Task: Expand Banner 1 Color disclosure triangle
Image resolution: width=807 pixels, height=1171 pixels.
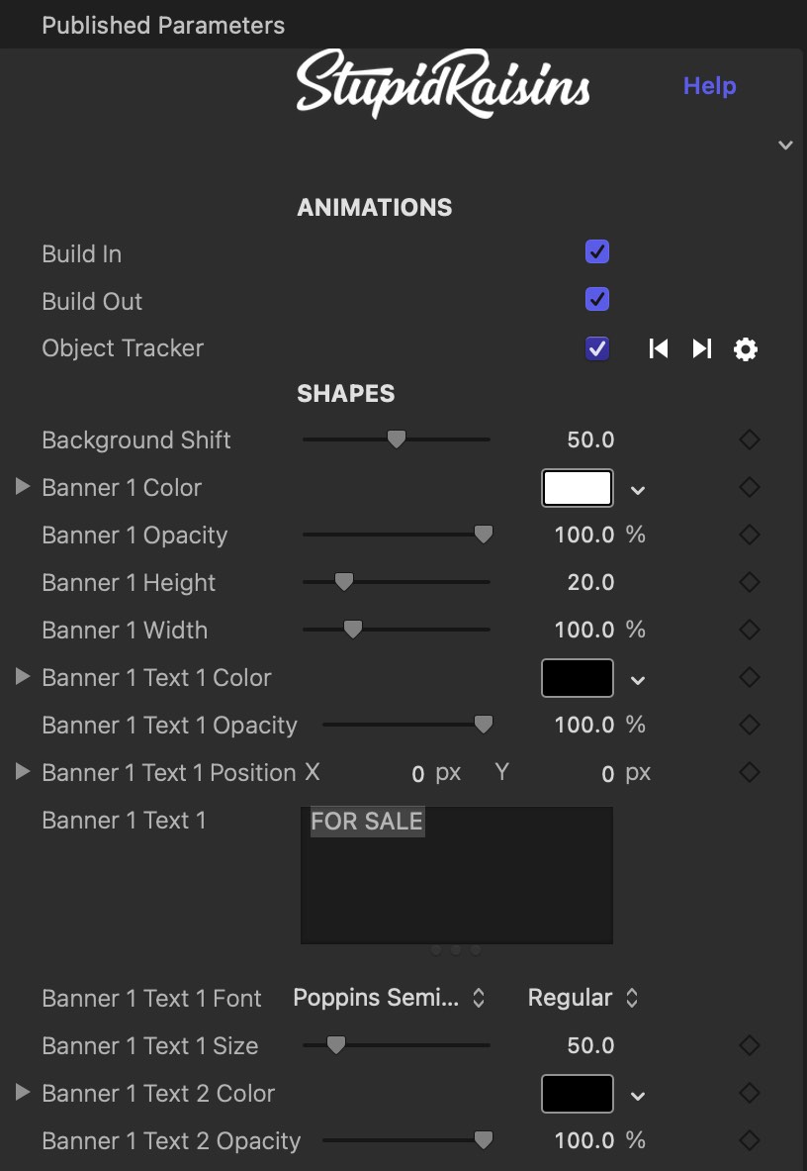Action: click(x=23, y=487)
